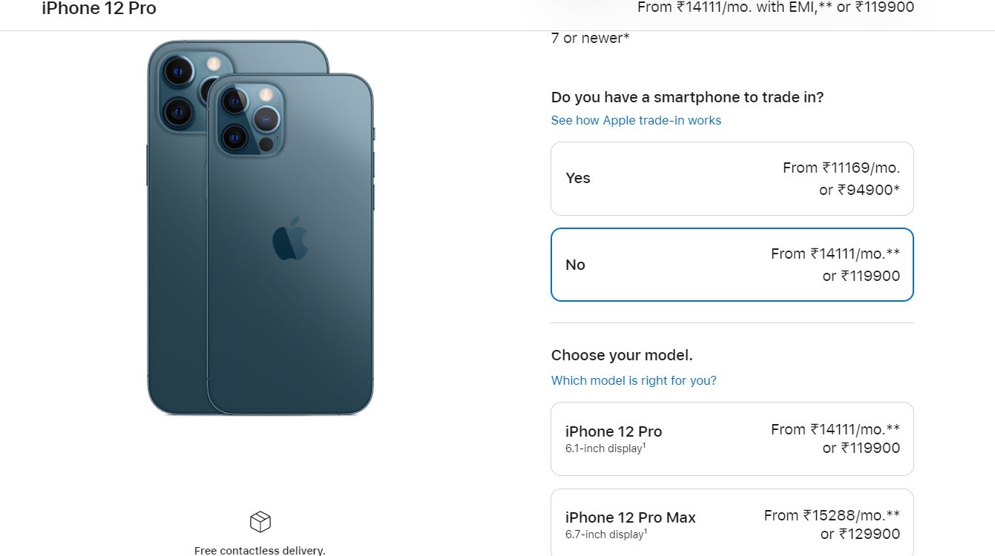Select Yes for smartphone trade-in
Screen dimensions: 995x556
[732, 179]
